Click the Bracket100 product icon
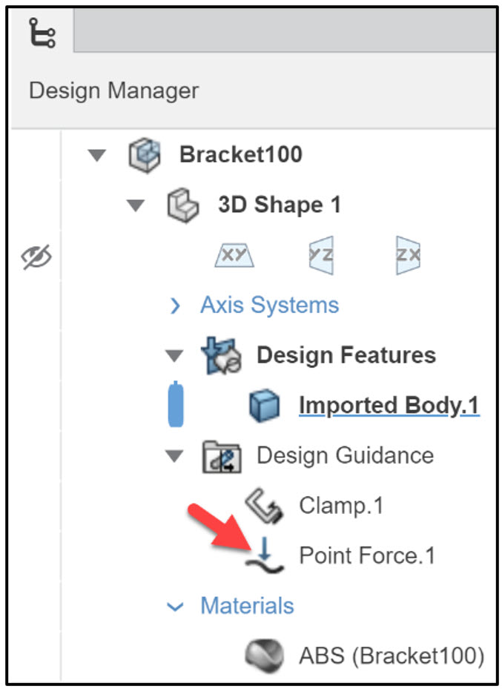The height and width of the screenshot is (689, 502). pyautogui.click(x=145, y=155)
